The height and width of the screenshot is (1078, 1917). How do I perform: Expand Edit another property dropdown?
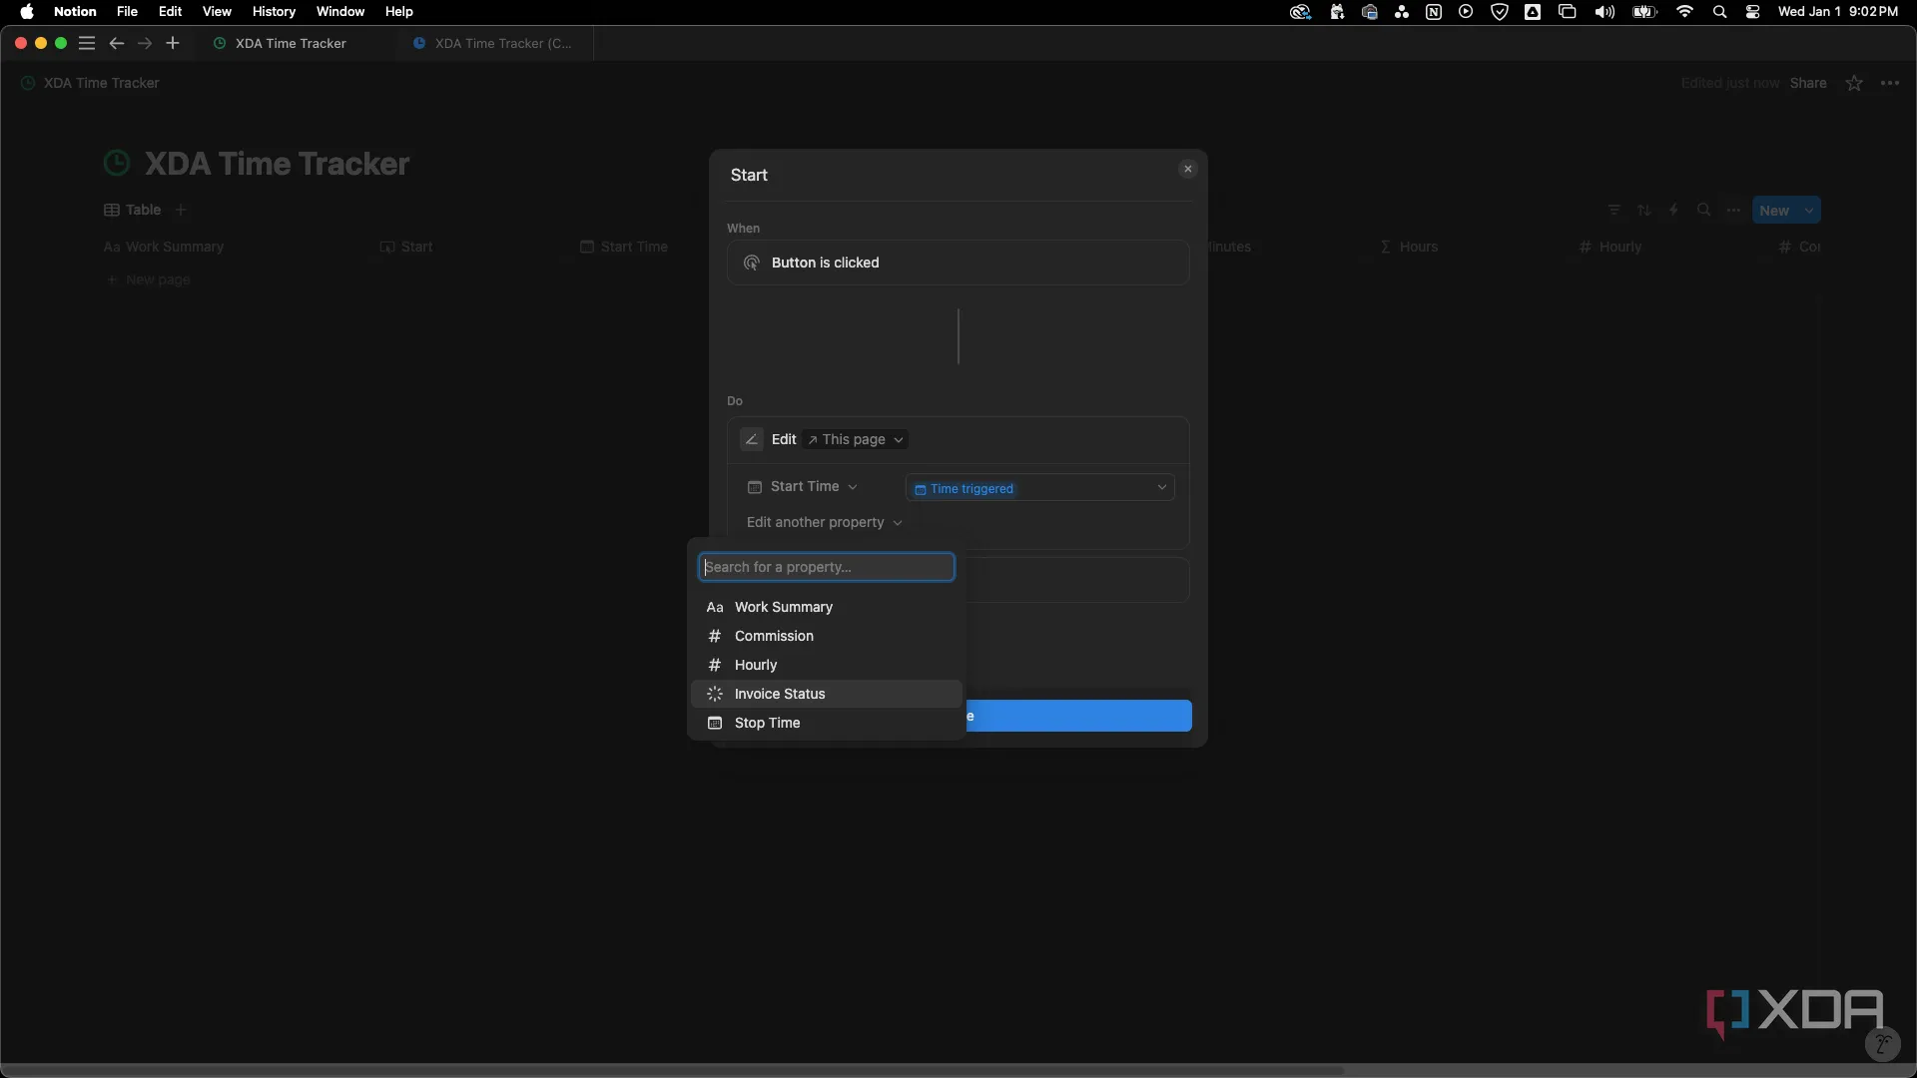point(825,522)
